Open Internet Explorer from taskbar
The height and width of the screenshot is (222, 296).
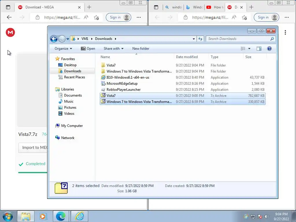79,216
